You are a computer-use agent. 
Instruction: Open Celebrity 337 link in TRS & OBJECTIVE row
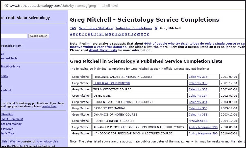198,89
